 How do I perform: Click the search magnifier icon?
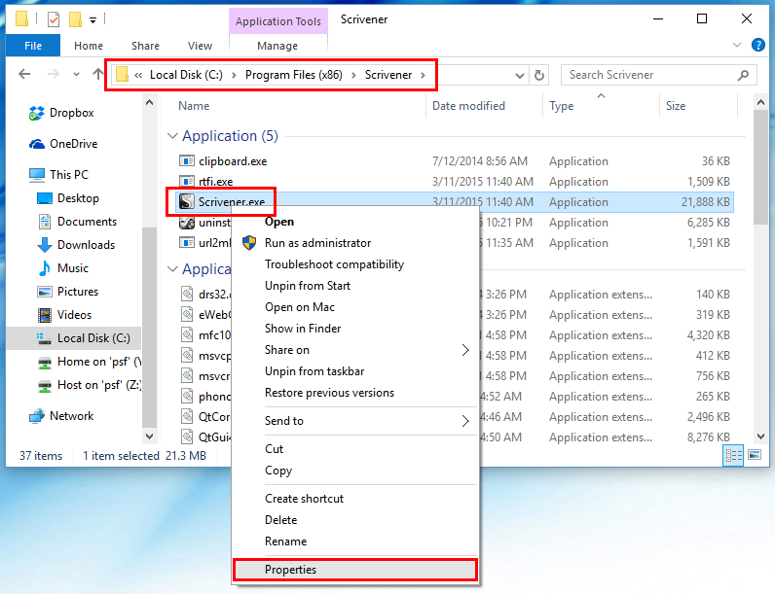coord(743,75)
